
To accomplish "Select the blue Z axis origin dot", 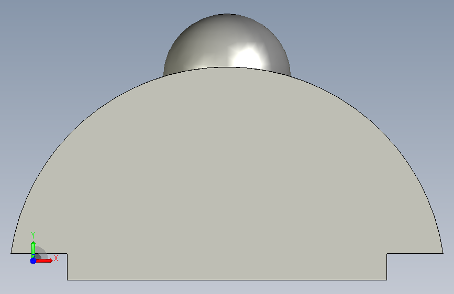I will 34,261.
